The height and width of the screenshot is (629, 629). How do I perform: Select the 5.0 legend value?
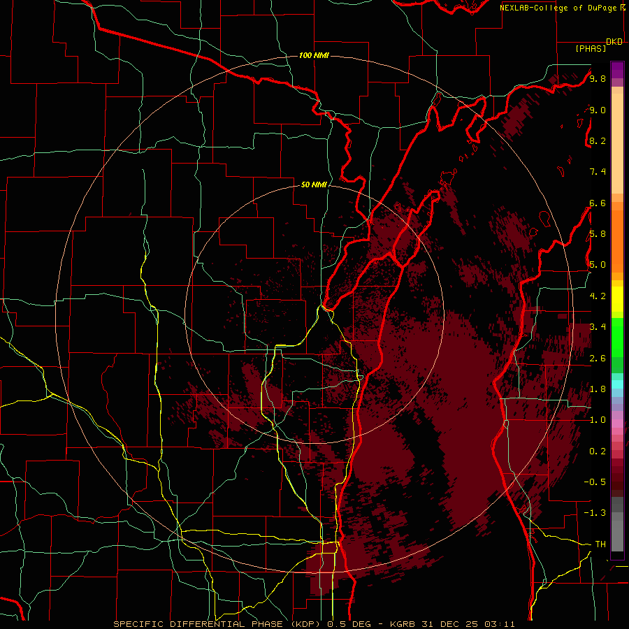pos(598,265)
